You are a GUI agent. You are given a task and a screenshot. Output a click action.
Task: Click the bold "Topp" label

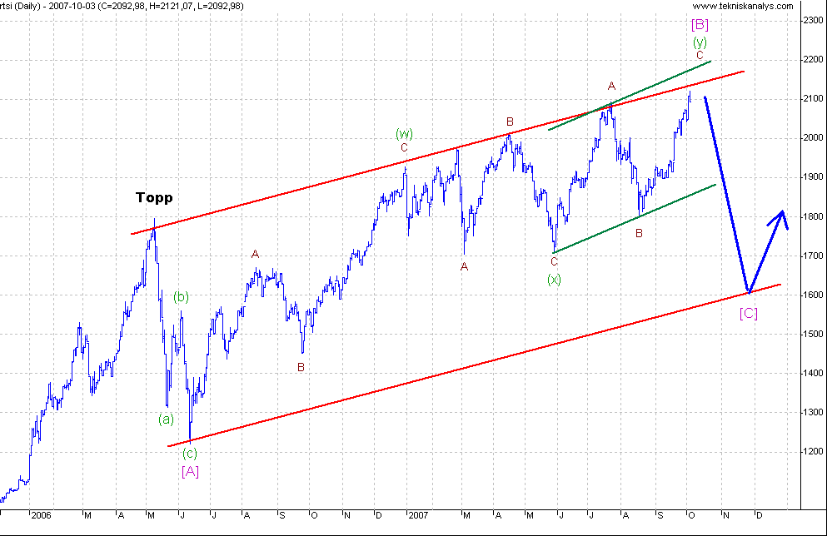point(155,198)
